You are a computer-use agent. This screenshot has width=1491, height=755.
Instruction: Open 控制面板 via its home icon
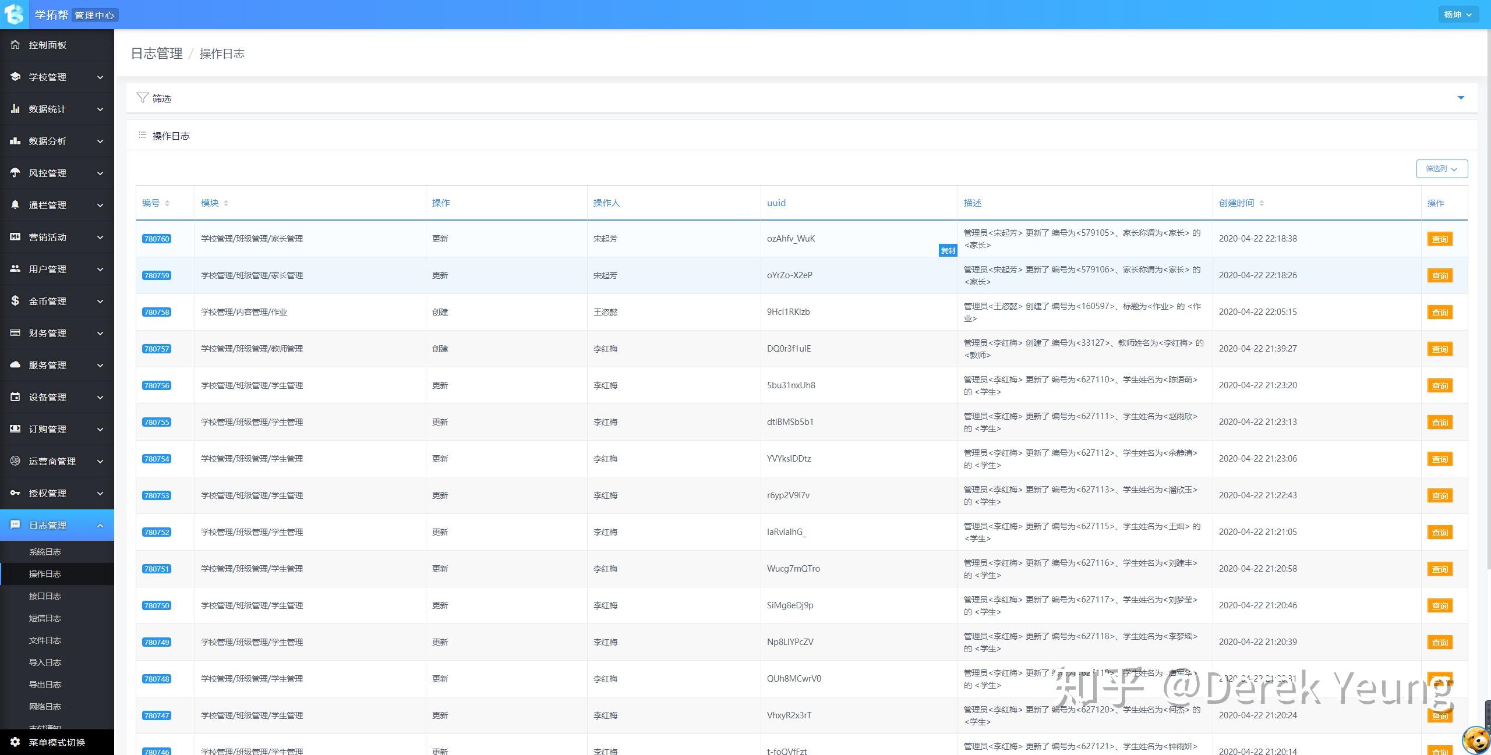click(x=15, y=45)
